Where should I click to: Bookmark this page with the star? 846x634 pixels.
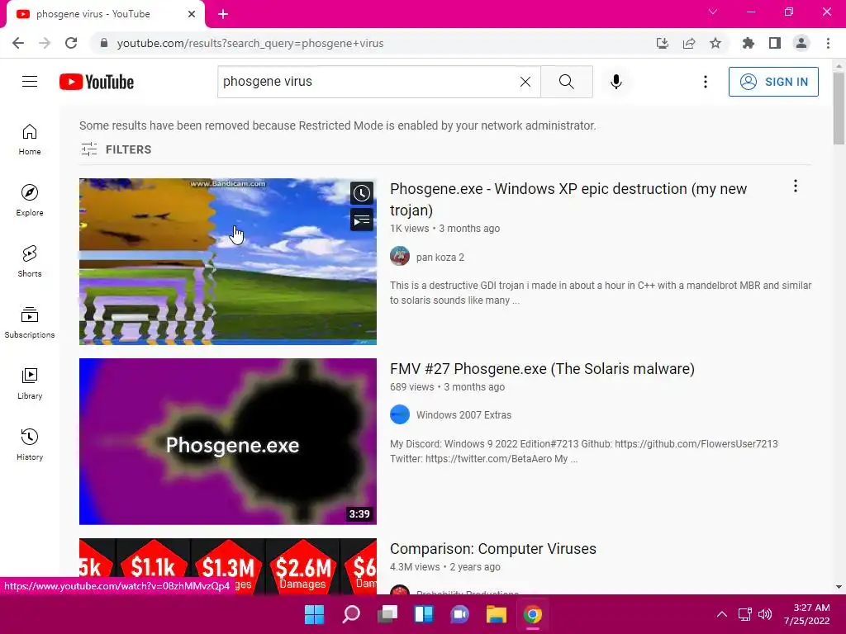715,43
